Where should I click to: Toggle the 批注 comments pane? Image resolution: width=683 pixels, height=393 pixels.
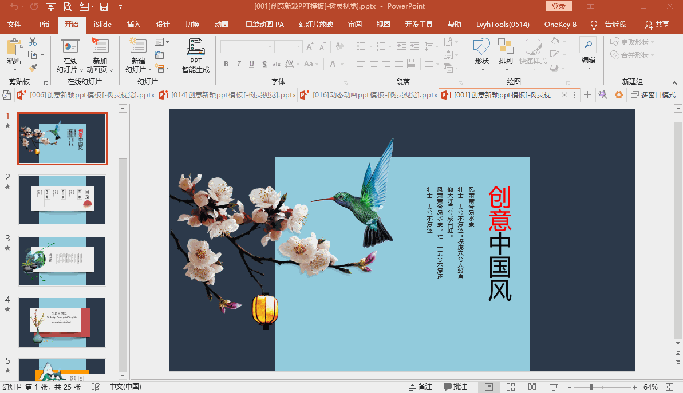pos(455,387)
